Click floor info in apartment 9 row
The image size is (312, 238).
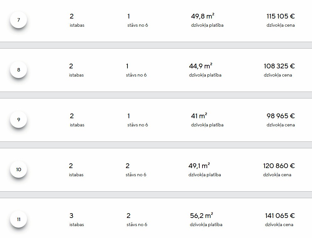(x=129, y=116)
